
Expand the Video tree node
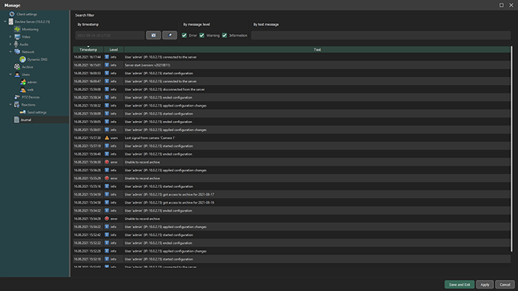pyautogui.click(x=10, y=37)
